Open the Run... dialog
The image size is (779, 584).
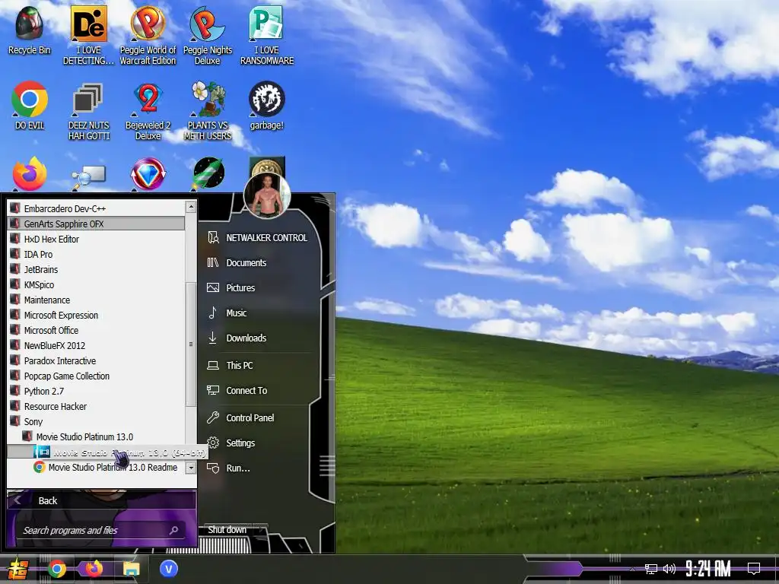pos(260,468)
